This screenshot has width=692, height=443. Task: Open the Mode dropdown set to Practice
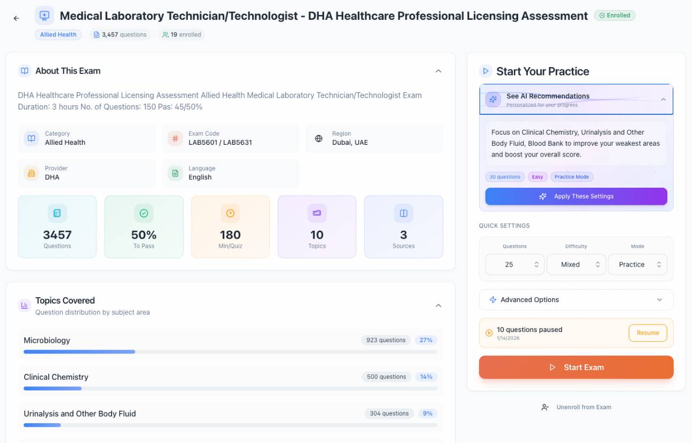point(637,264)
